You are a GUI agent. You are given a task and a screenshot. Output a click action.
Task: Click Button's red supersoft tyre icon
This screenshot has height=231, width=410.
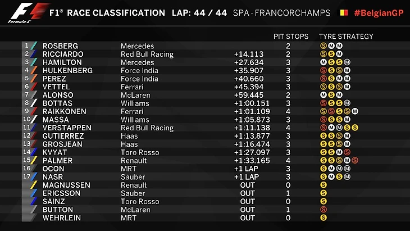(x=323, y=210)
